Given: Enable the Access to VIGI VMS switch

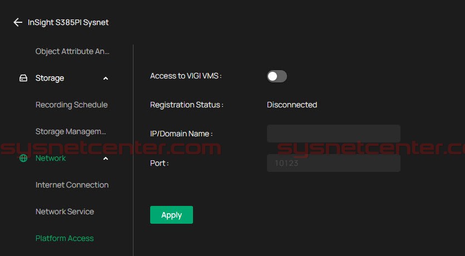Looking at the screenshot, I should point(276,76).
